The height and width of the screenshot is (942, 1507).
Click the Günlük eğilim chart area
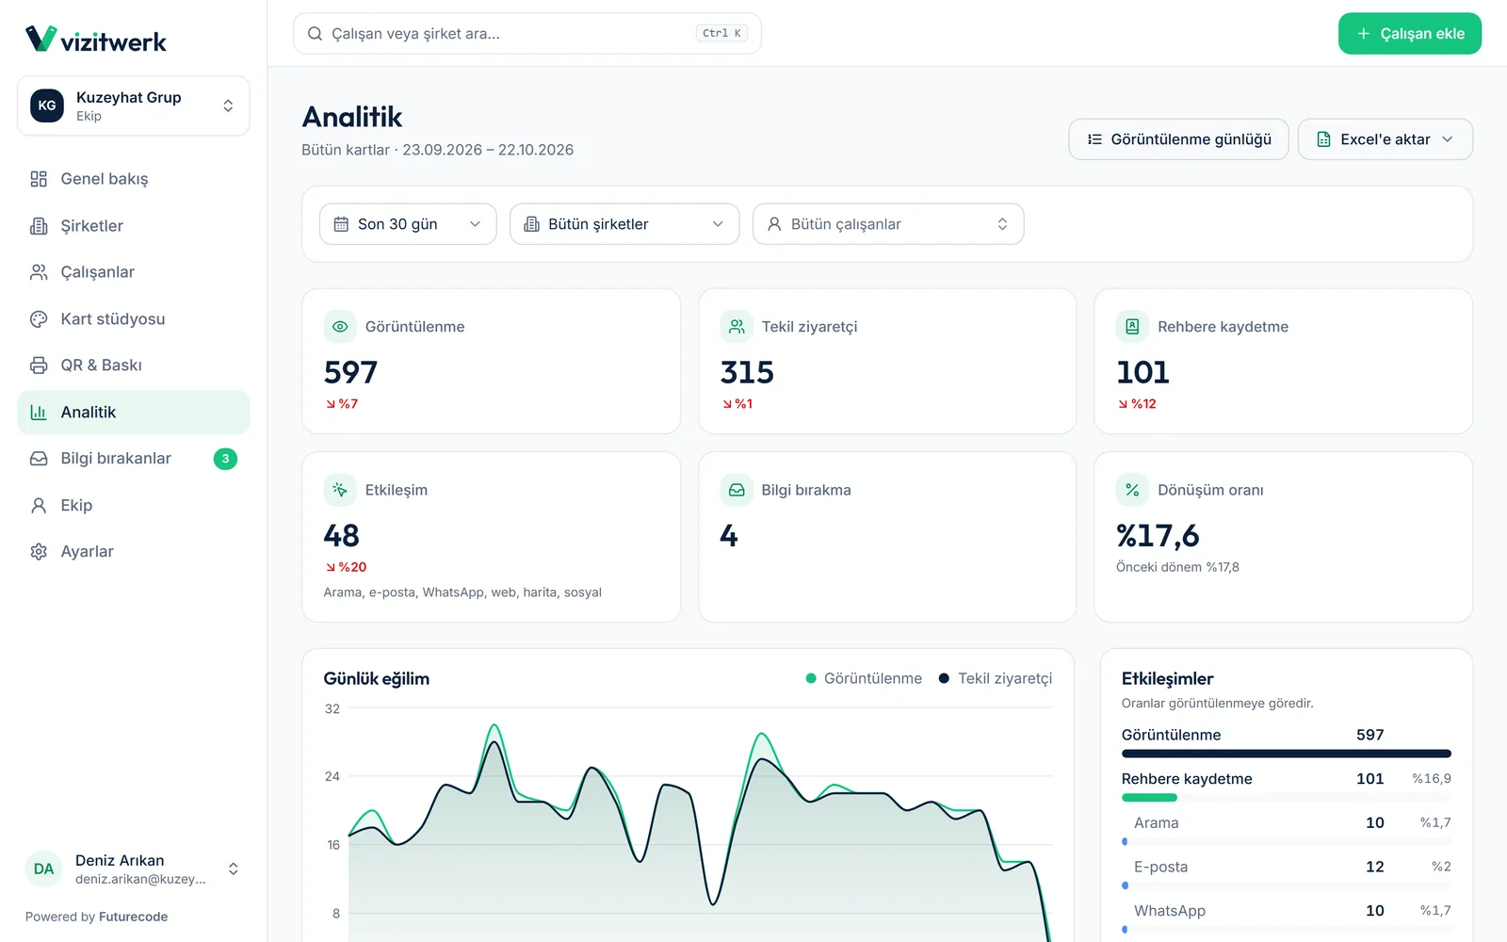tap(700, 824)
